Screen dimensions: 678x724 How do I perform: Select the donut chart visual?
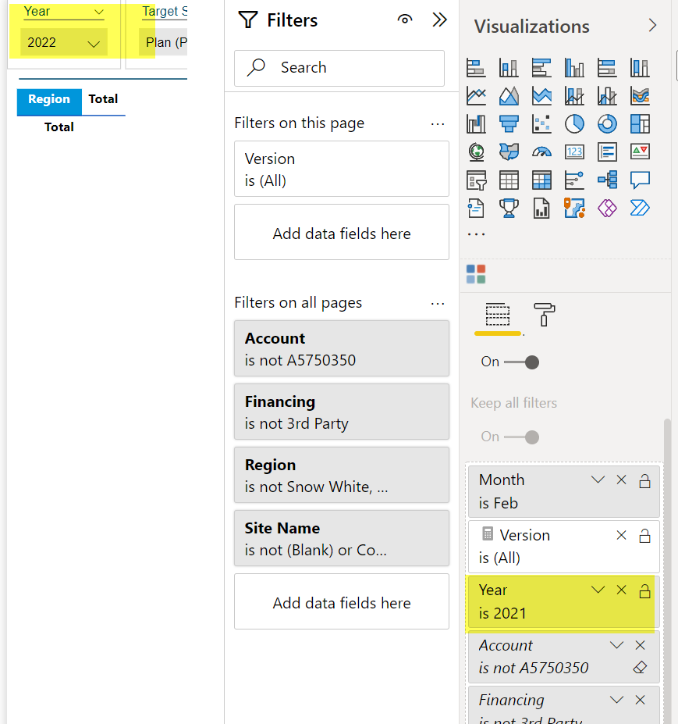[x=607, y=123]
